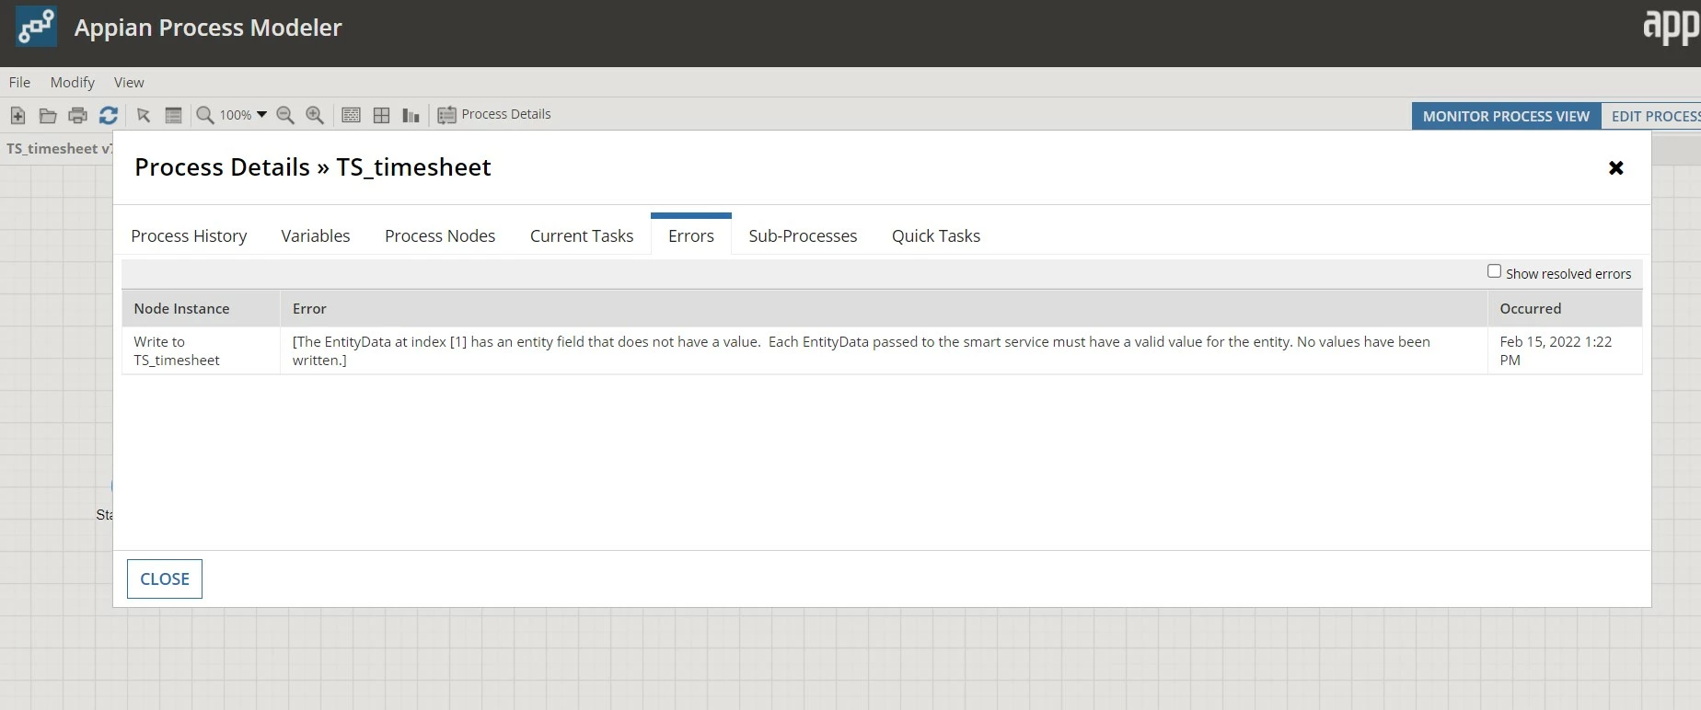Click the Node Instance column header
Image resolution: width=1701 pixels, height=710 pixels.
point(201,308)
